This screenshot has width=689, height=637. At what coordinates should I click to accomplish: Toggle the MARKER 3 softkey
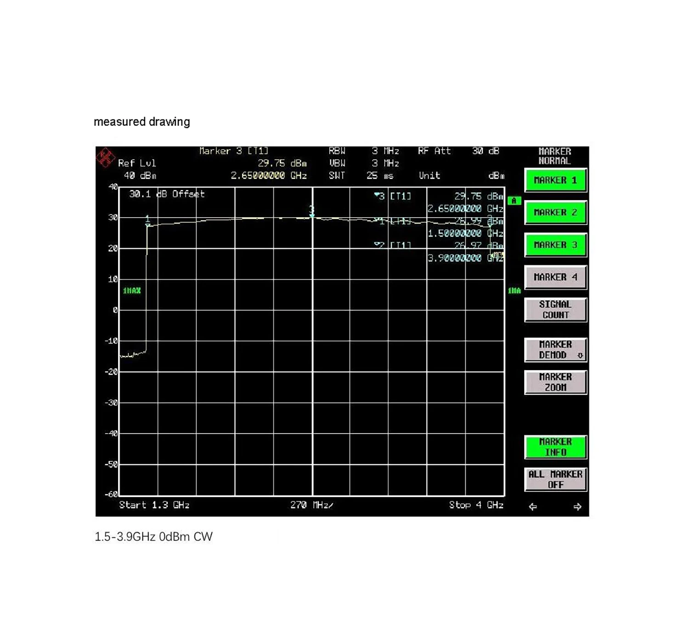555,245
